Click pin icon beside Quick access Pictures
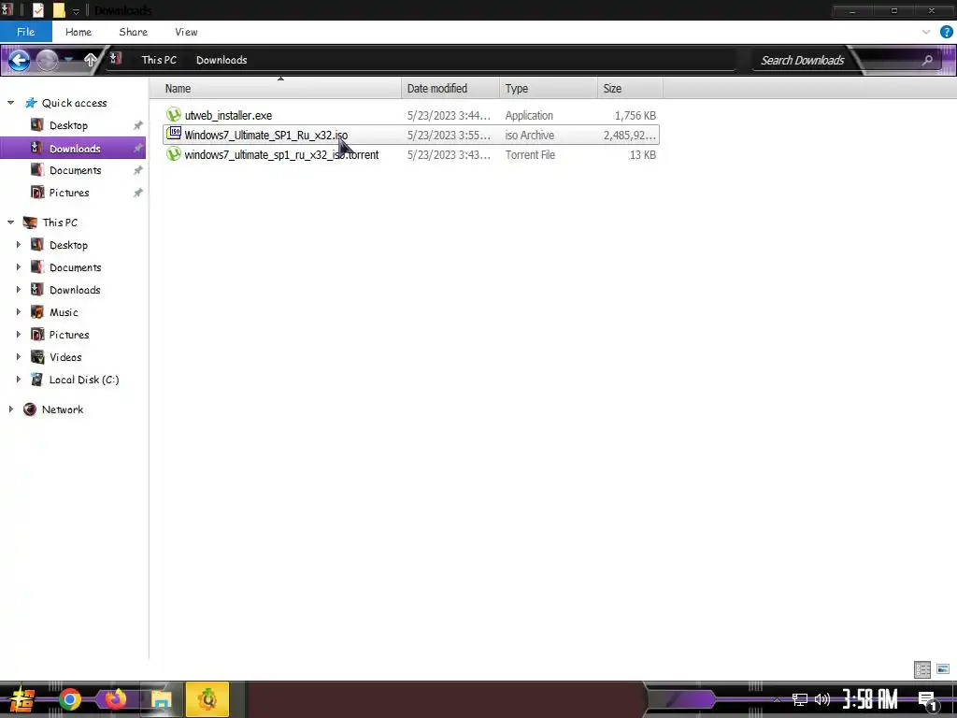The image size is (957, 718). 138,193
